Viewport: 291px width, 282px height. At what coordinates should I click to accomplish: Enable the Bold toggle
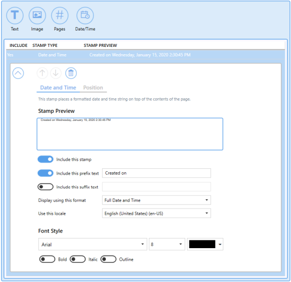pos(47,259)
